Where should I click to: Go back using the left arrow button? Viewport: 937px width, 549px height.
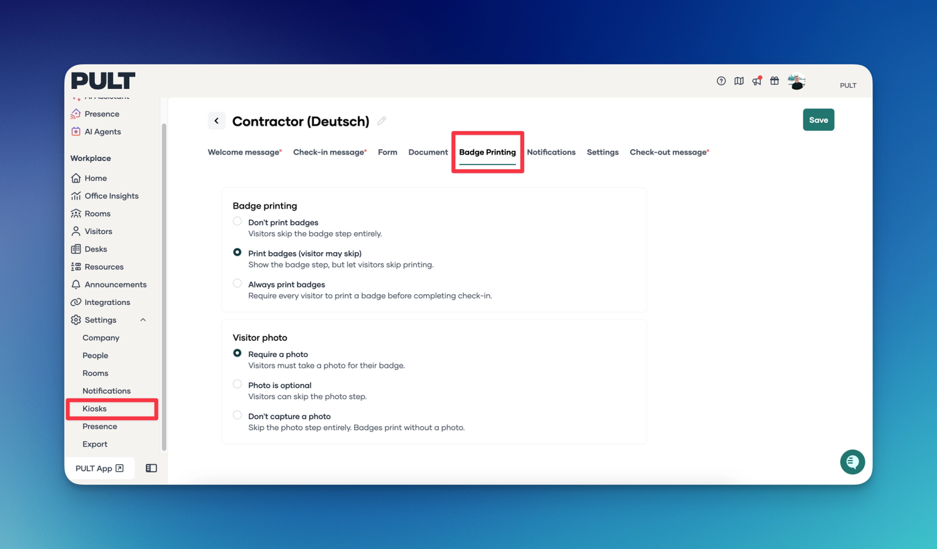coord(216,121)
